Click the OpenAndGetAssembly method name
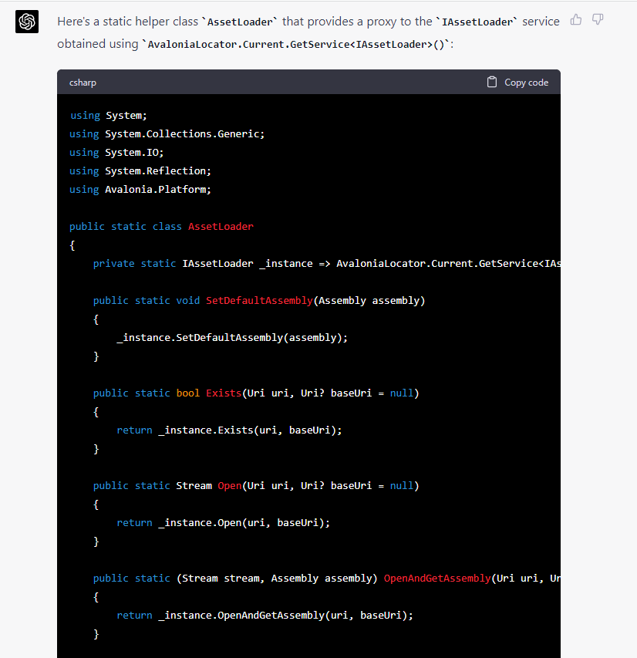This screenshot has width=637, height=658. point(438,578)
